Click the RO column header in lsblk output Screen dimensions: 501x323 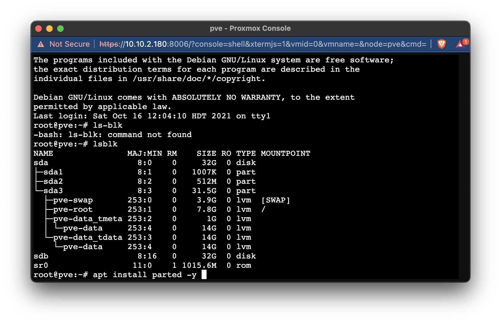tap(226, 153)
